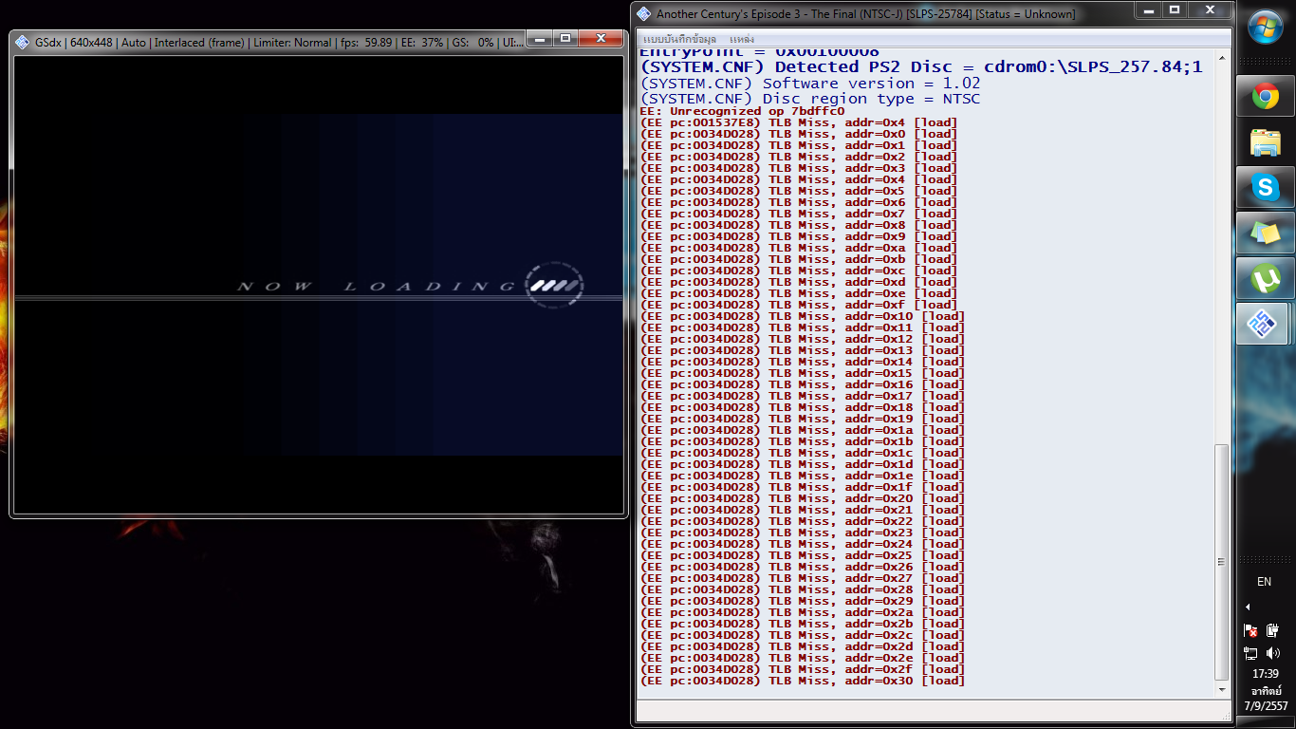Click the TLB Miss addr=0x30 line
The width and height of the screenshot is (1296, 729).
(x=803, y=681)
